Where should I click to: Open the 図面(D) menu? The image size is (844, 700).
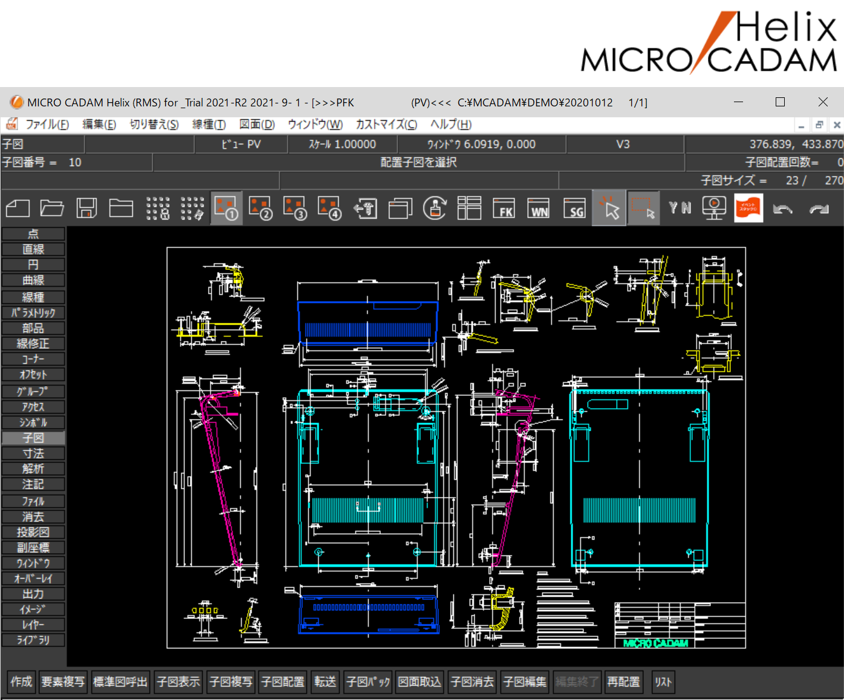[x=257, y=125]
